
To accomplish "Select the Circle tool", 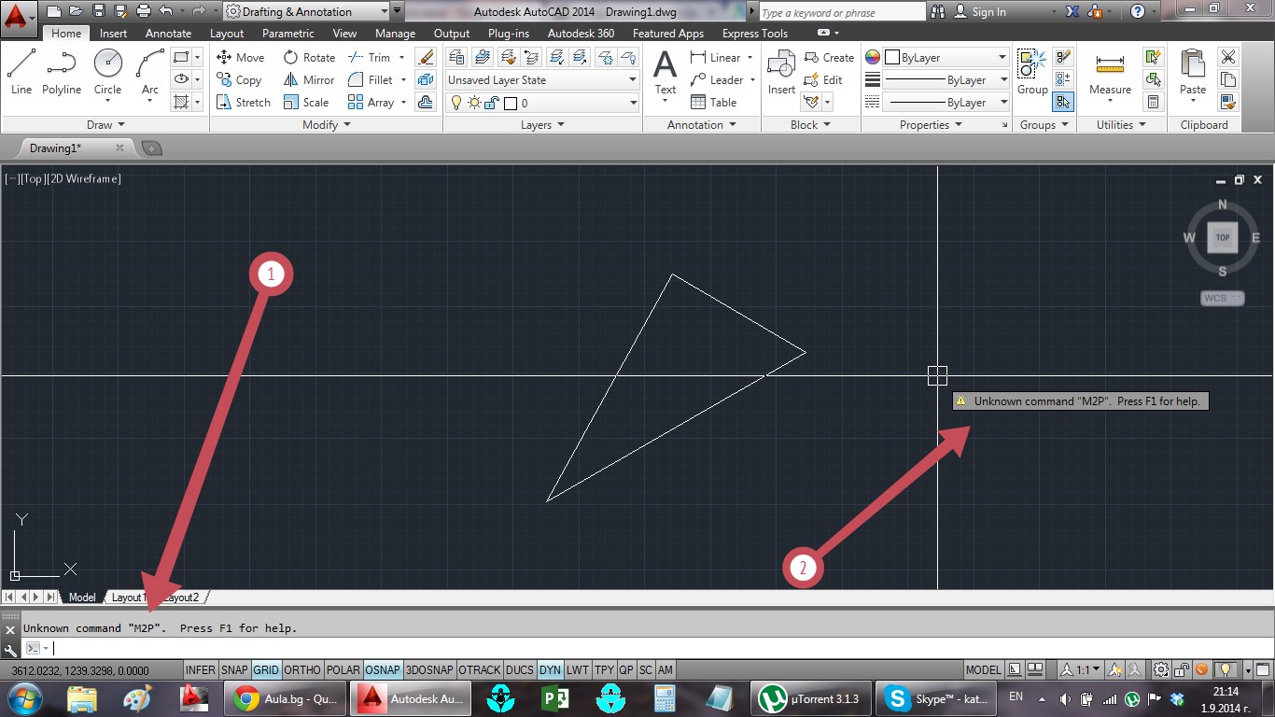I will pos(107,72).
